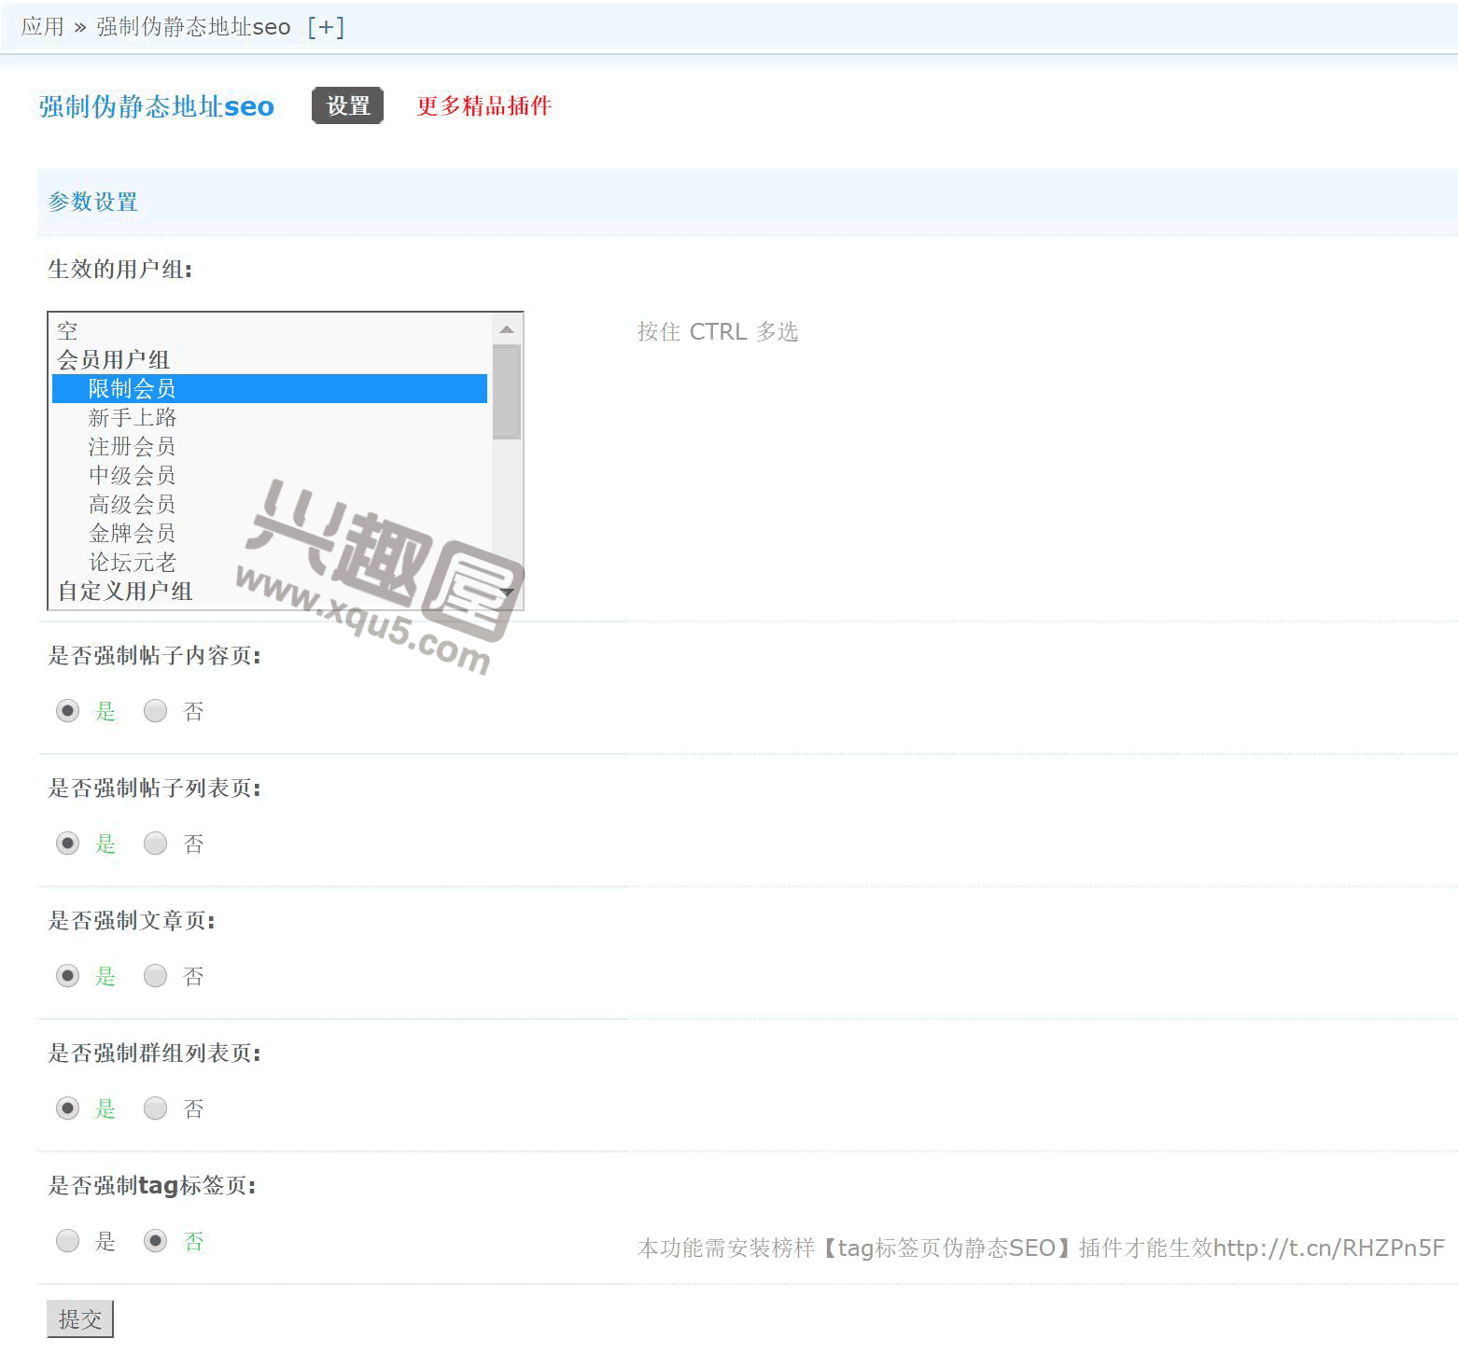Click the [+] icon in breadcrumb
The width and height of the screenshot is (1458, 1353).
[326, 27]
